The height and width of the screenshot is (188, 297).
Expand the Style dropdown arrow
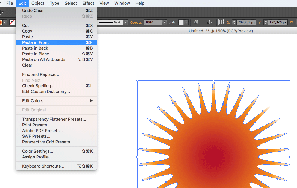pos(186,22)
